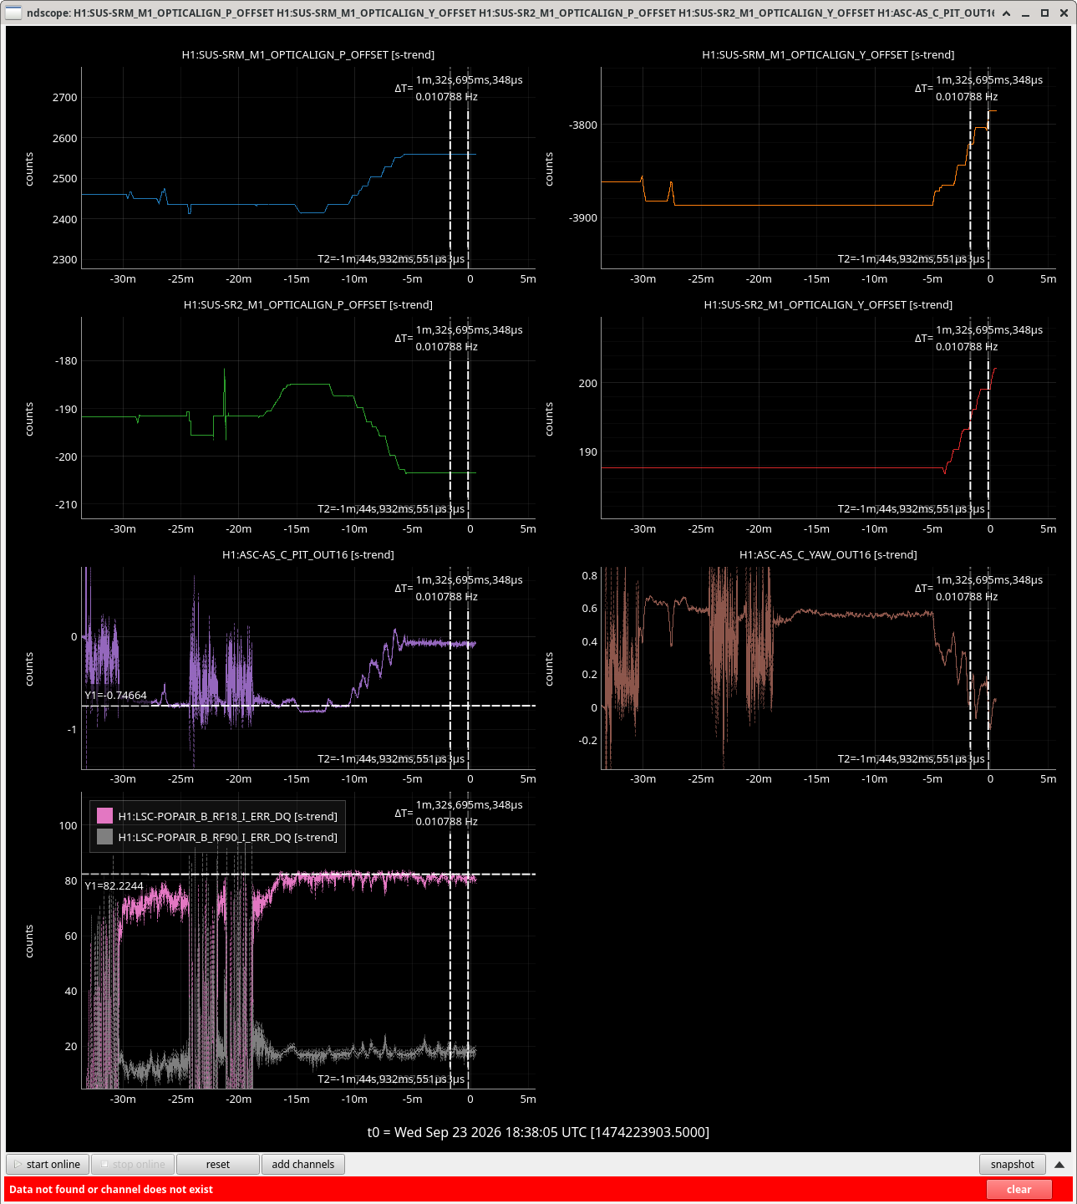Click the start online button
The image size is (1077, 1204).
[x=48, y=1164]
